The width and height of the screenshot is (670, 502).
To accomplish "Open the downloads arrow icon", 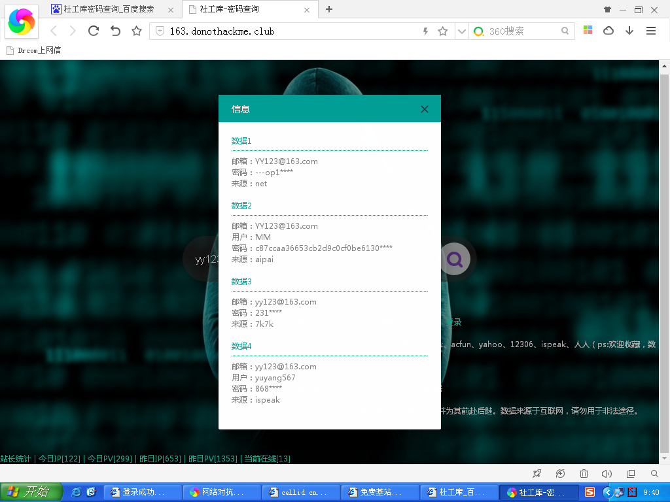I will coord(629,31).
